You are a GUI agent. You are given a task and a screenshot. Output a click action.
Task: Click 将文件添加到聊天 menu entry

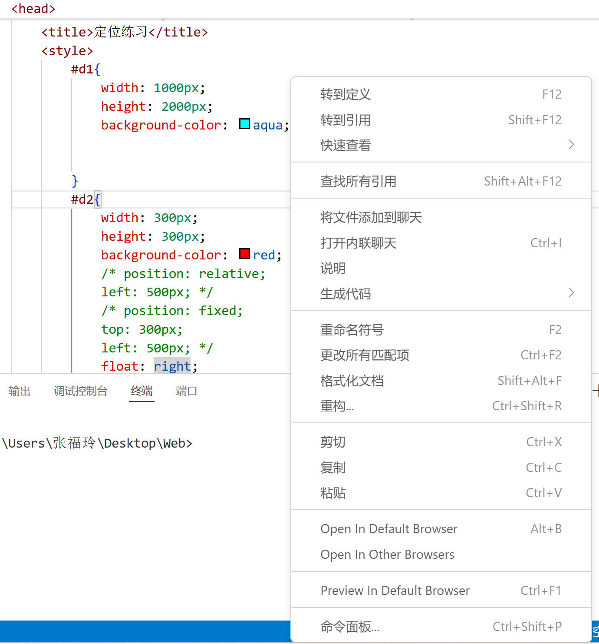441,217
